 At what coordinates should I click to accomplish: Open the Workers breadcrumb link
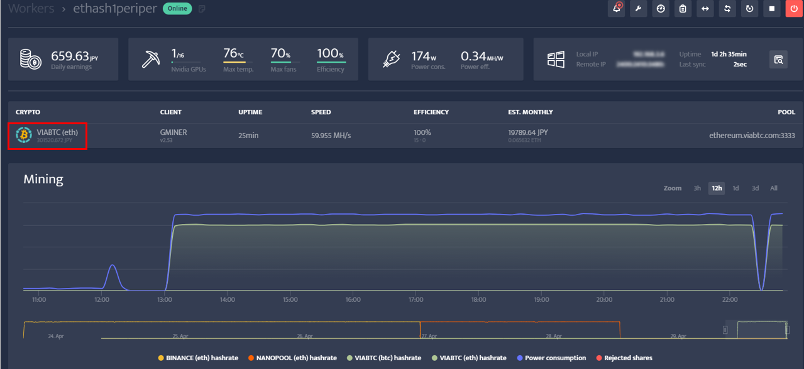(31, 8)
